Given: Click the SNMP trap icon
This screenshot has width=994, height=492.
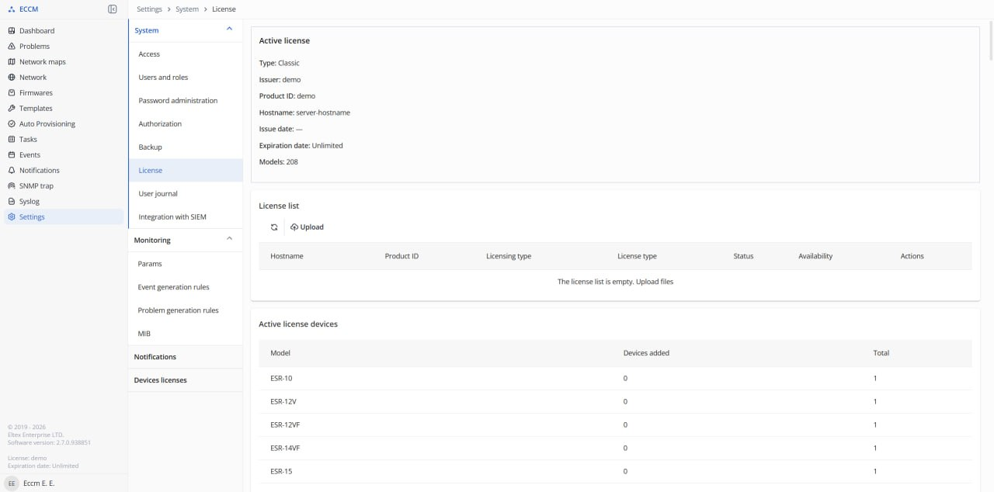Looking at the screenshot, I should pos(12,186).
